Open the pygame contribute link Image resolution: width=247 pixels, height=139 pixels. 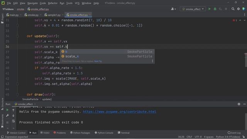coord(119,112)
